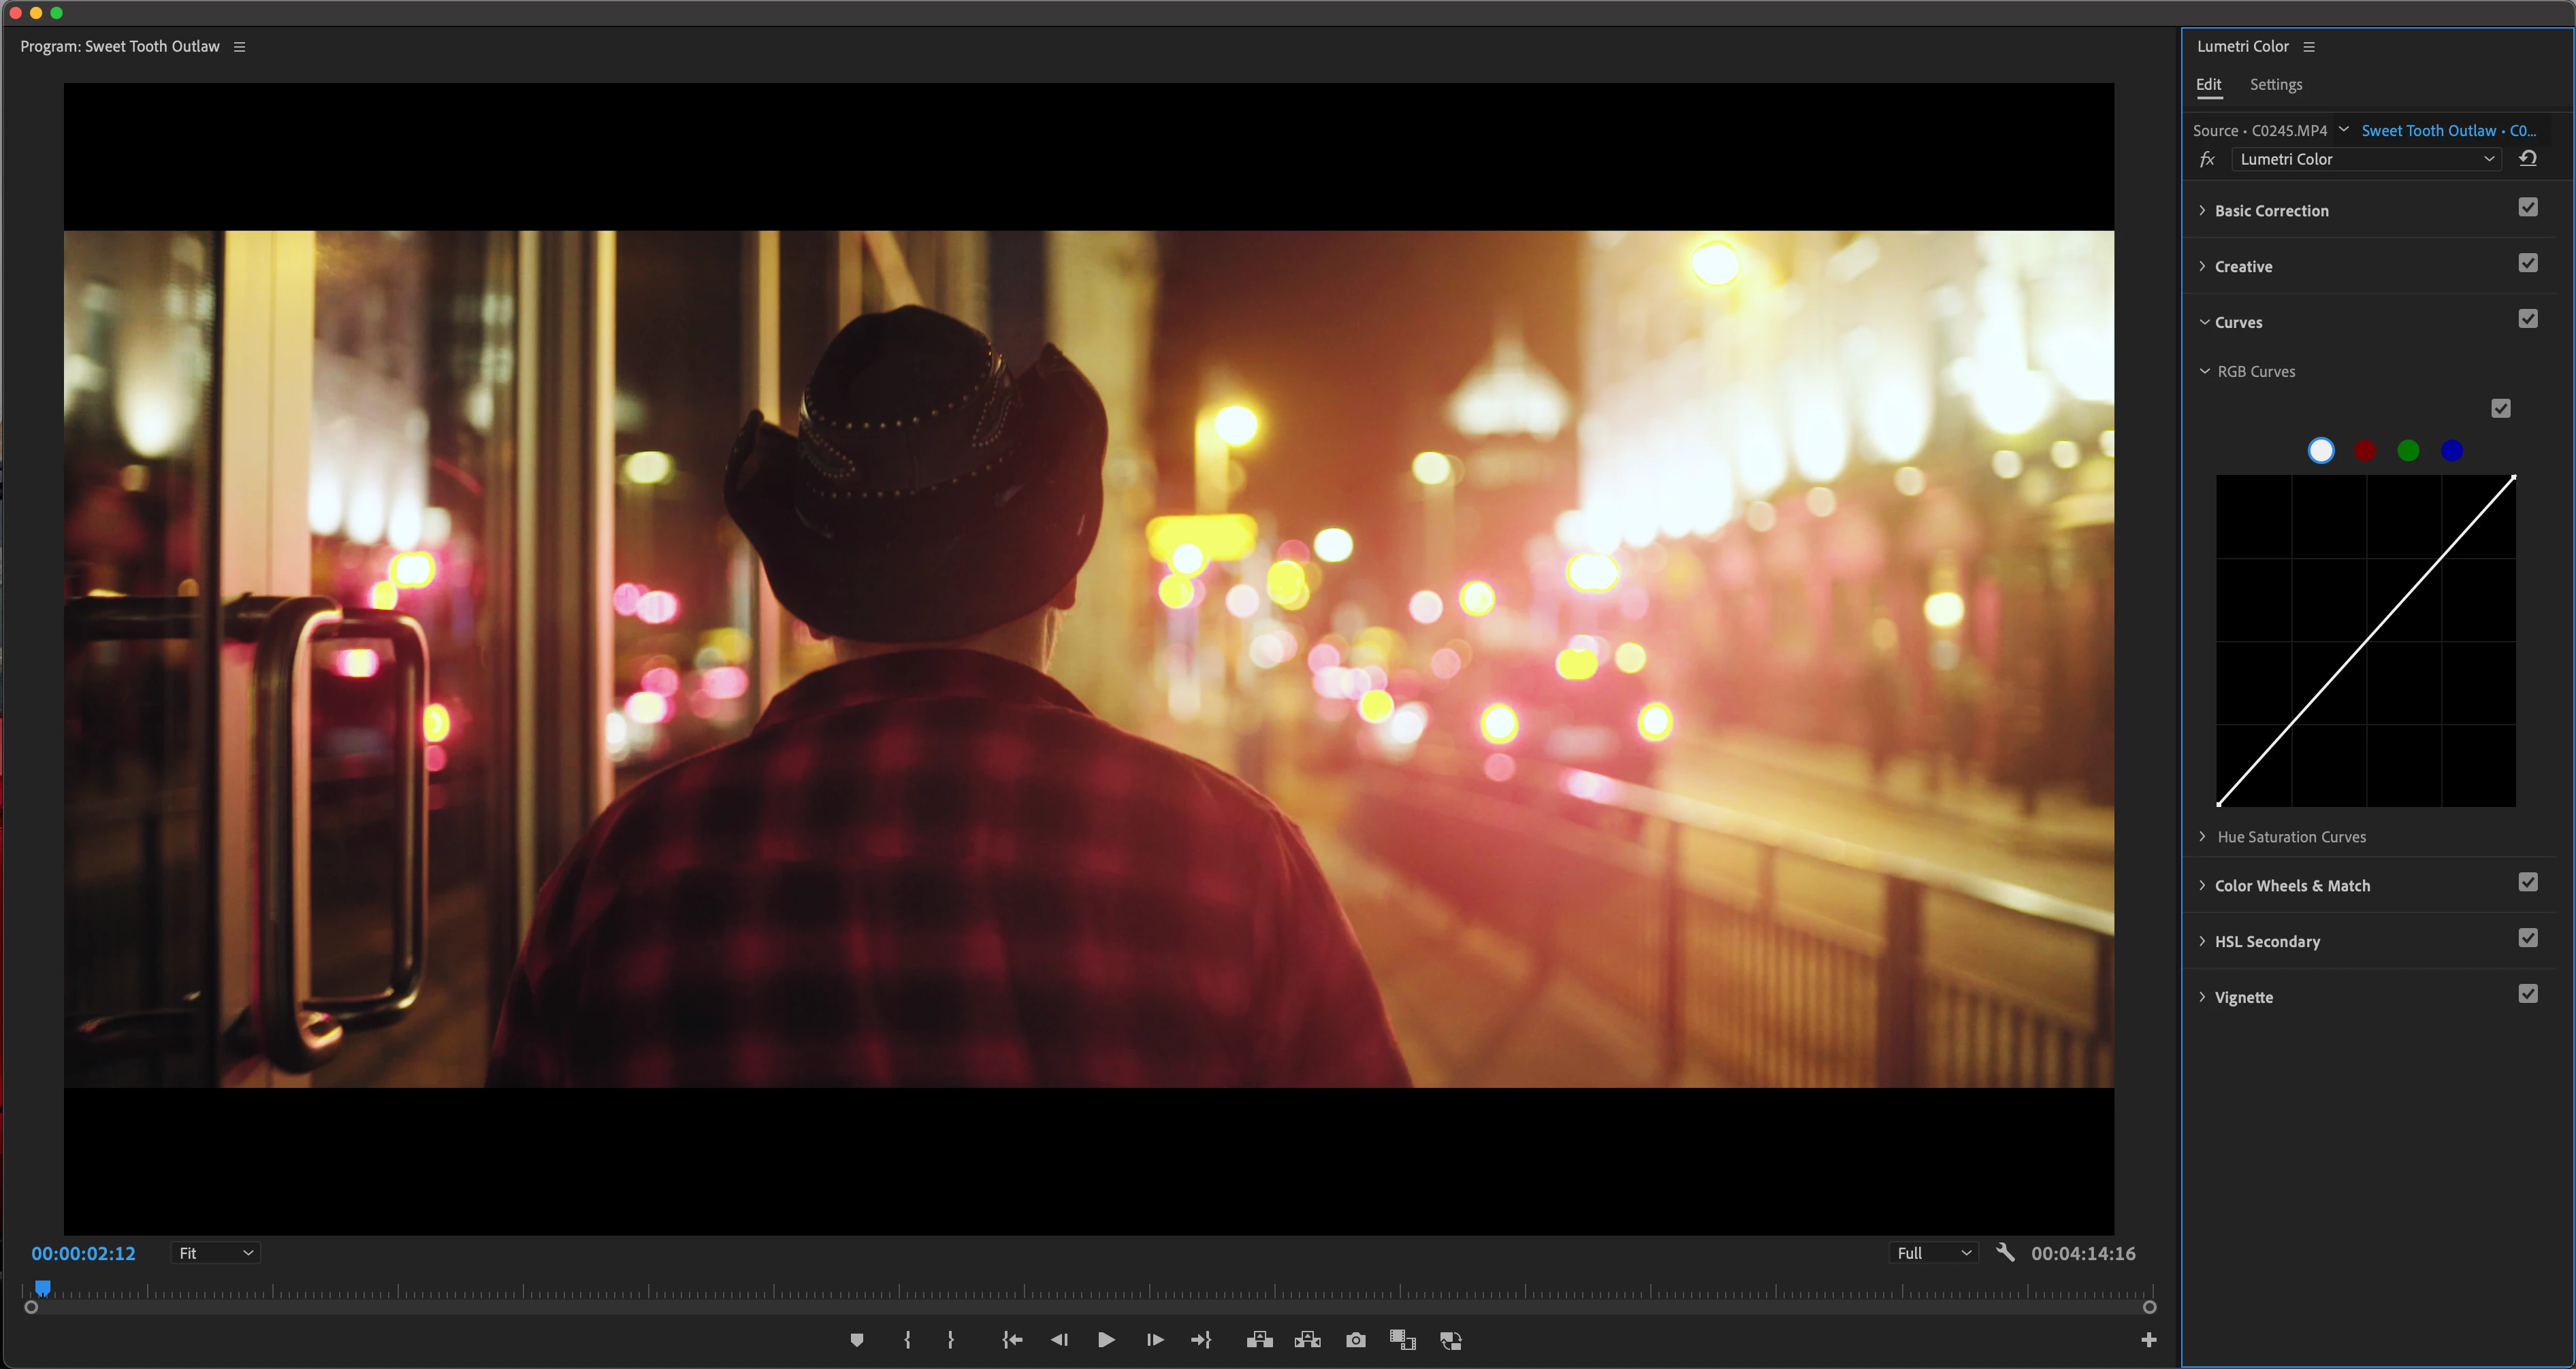The height and width of the screenshot is (1369, 2576).
Task: Click the Reset Effect arrow icon
Action: [2528, 158]
